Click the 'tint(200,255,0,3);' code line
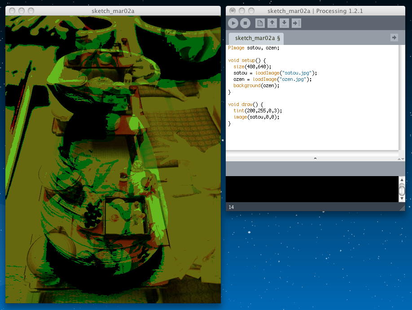Image resolution: width=412 pixels, height=310 pixels. [x=258, y=111]
